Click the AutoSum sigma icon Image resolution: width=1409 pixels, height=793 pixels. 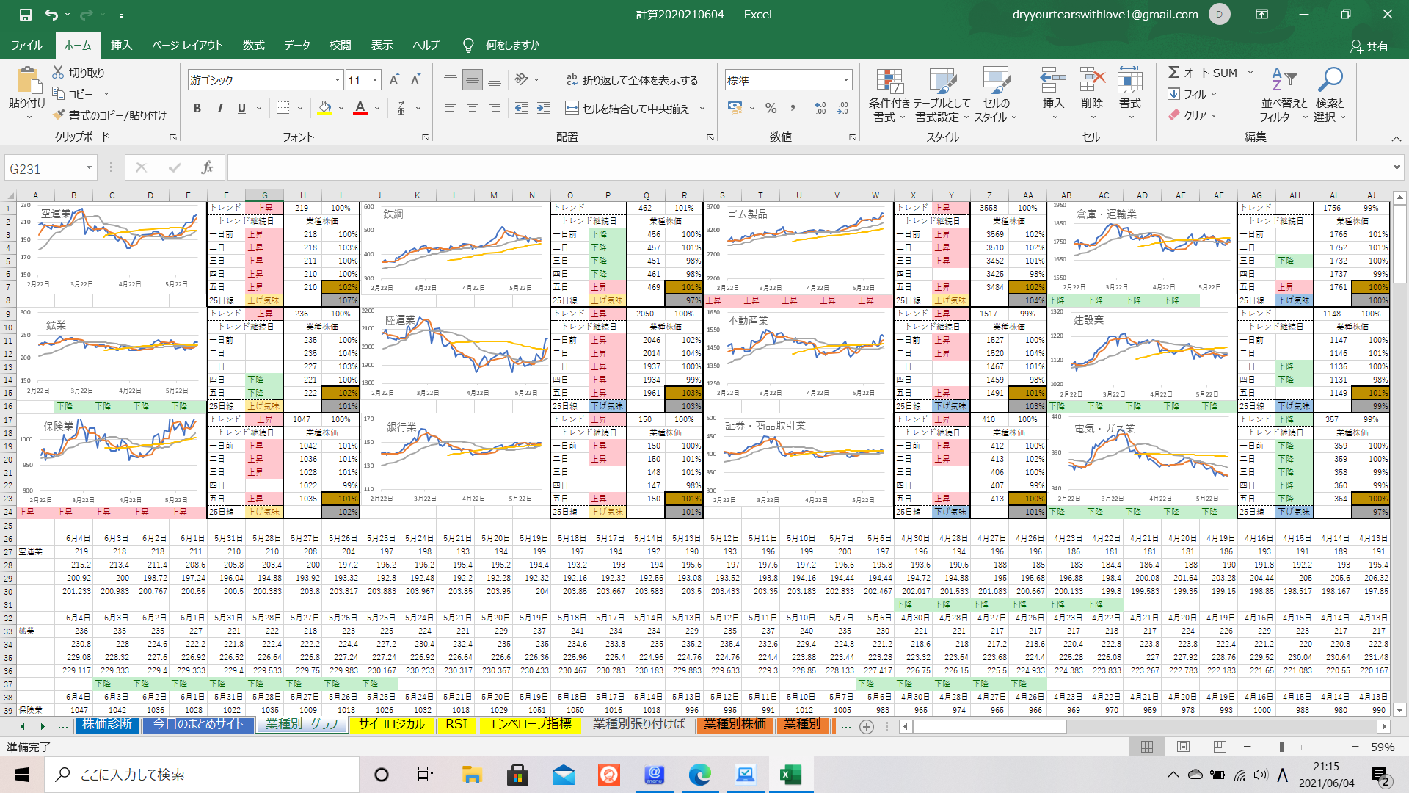[1174, 73]
